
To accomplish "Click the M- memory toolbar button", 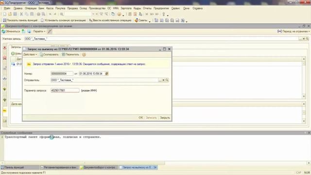I will pyautogui.click(x=157, y=14).
